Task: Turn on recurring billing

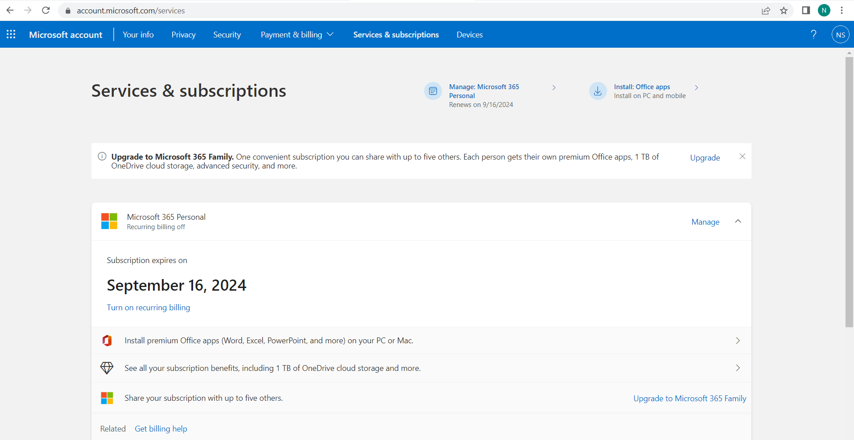Action: pos(149,308)
